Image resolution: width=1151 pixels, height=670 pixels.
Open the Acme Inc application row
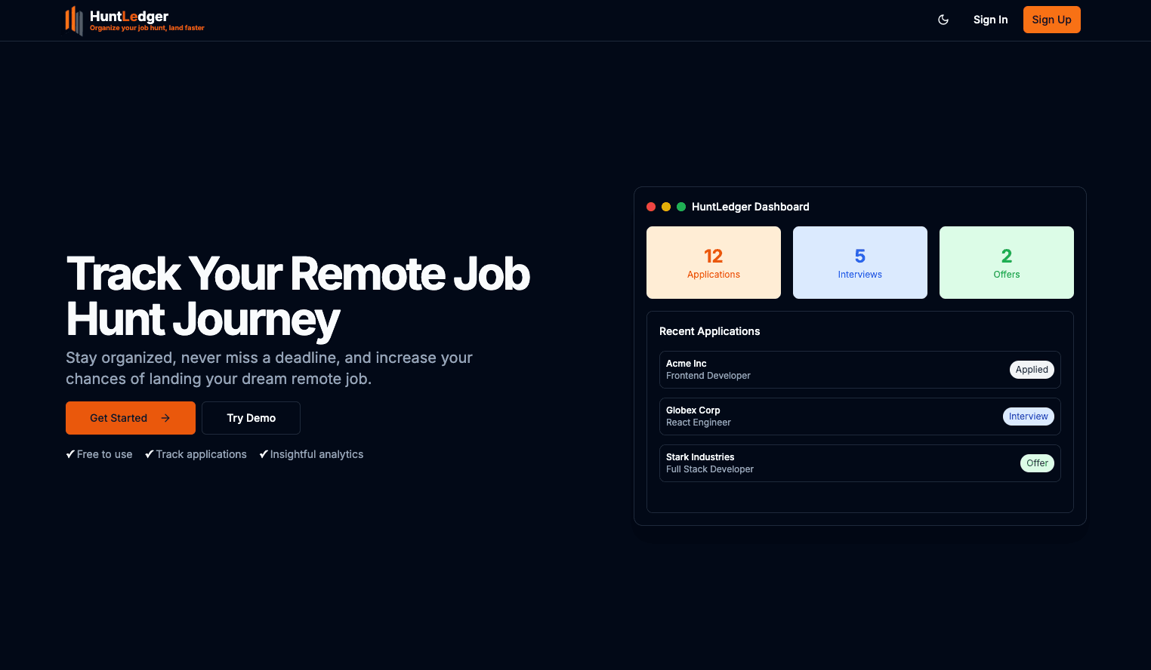click(831, 370)
